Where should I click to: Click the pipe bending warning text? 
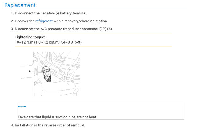[x=58, y=117]
